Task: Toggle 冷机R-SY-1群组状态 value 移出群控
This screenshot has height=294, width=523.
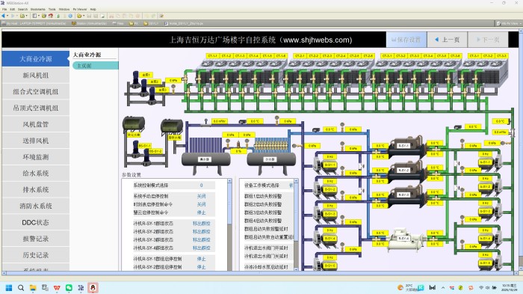Action: click(201, 223)
